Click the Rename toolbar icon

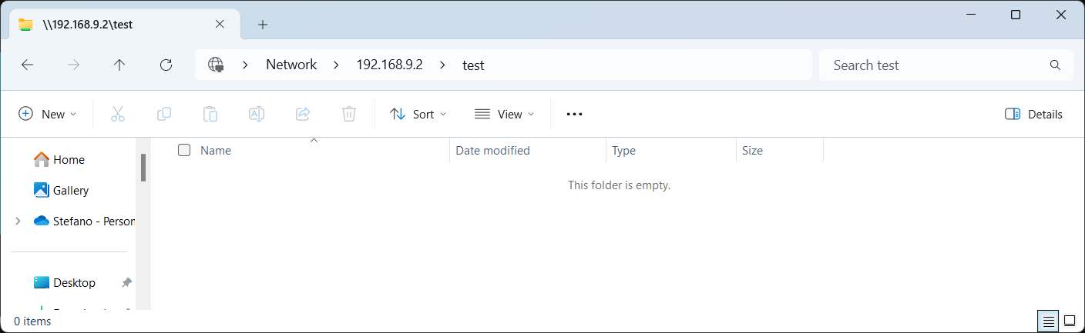point(256,114)
